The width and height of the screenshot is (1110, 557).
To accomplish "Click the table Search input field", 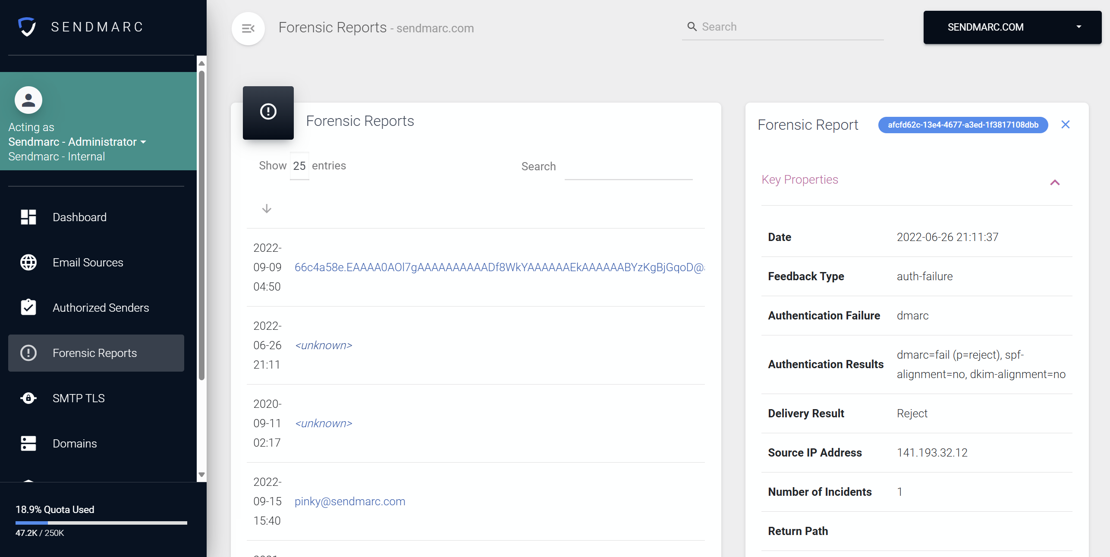I will click(628, 167).
